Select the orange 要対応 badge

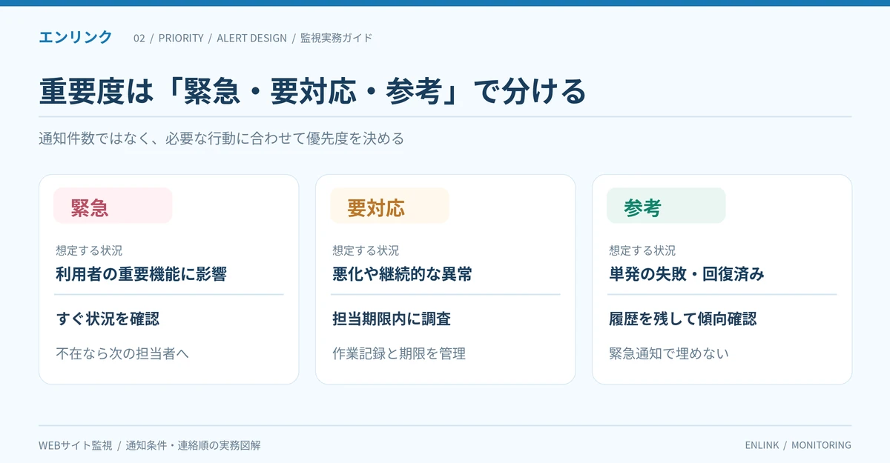pos(389,205)
